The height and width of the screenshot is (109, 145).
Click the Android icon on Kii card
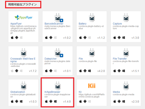85,101
